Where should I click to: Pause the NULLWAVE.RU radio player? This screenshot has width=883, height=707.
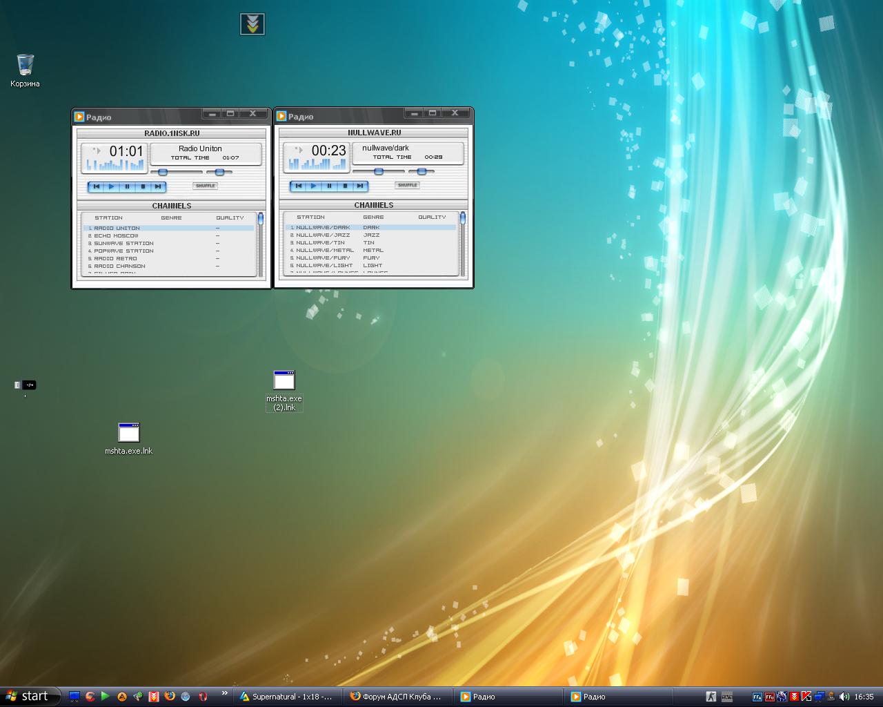[329, 186]
